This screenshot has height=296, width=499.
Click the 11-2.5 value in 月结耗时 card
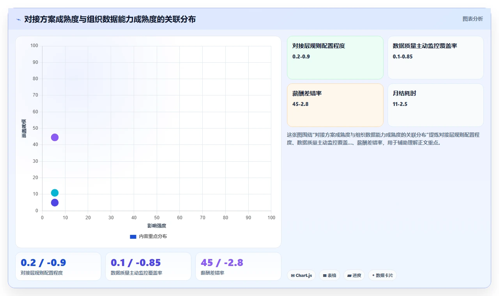click(400, 104)
